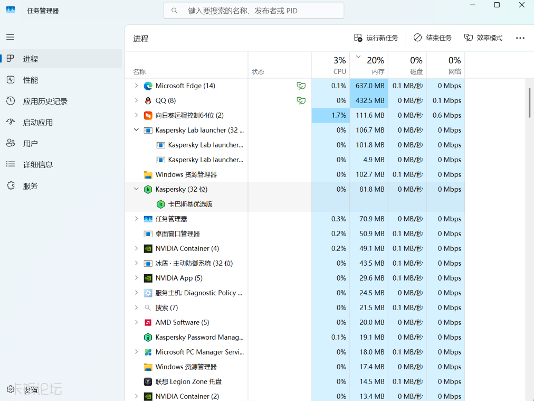Select the 桌面窗口管理器 process row

click(x=295, y=234)
